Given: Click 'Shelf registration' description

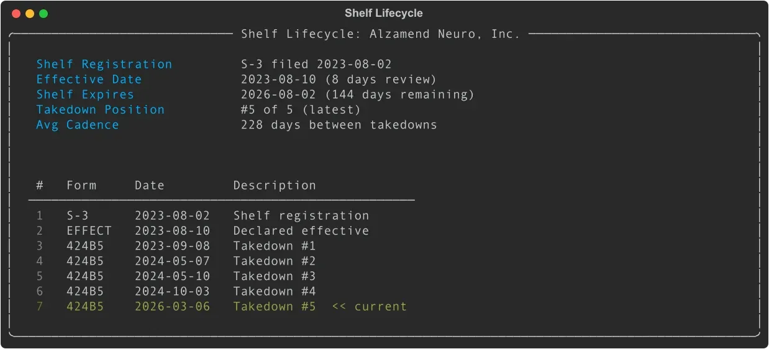Looking at the screenshot, I should coord(301,215).
